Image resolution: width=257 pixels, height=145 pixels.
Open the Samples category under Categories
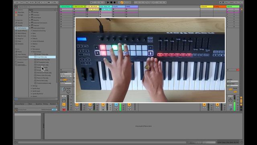point(20,44)
